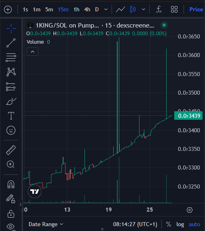Image resolution: width=205 pixels, height=231 pixels.
Task: Toggle log scale
Action: (x=180, y=225)
